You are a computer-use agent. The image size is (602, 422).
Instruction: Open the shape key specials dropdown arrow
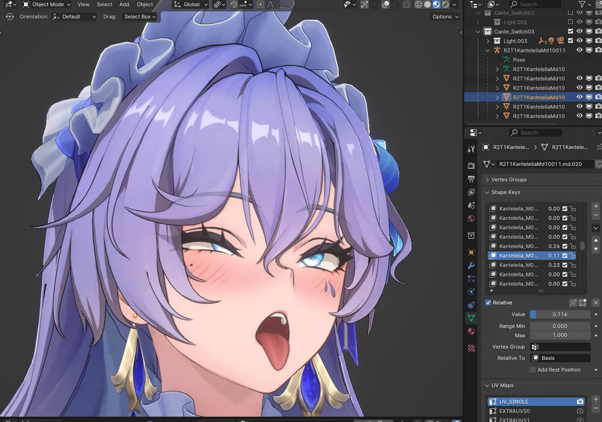(x=596, y=228)
